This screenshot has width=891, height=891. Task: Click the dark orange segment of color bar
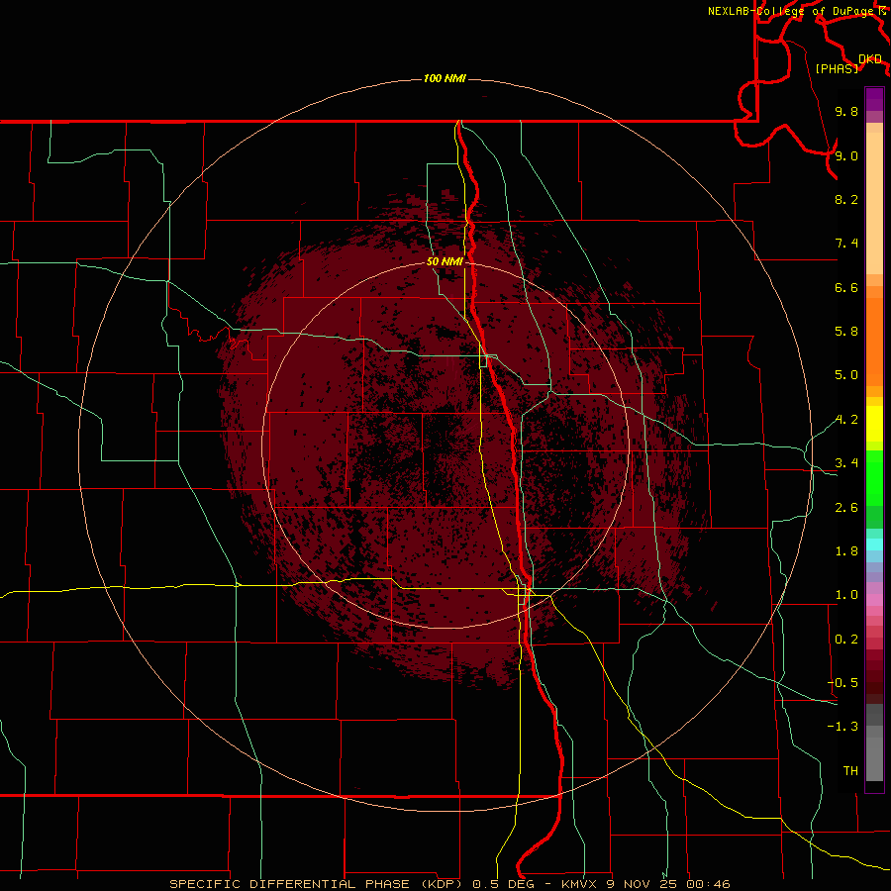tap(874, 343)
